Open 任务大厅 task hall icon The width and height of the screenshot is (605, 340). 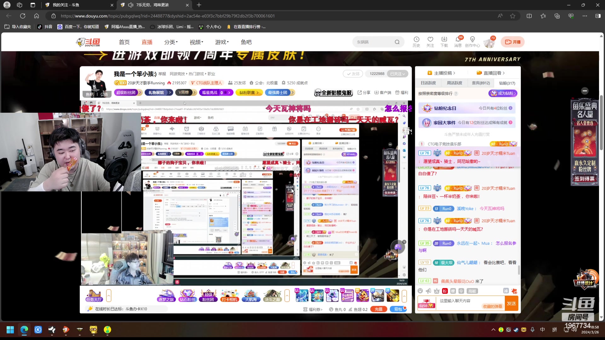coord(94,296)
